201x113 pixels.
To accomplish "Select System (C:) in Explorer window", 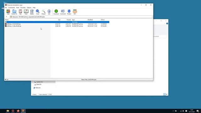I will tap(40, 82).
